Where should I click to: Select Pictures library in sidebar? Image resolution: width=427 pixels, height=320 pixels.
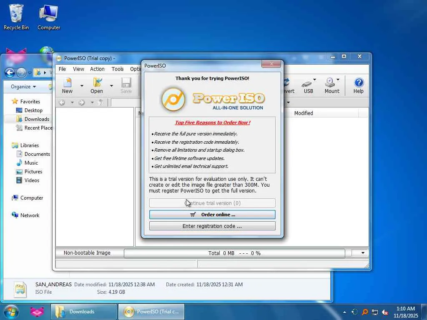pos(33,171)
